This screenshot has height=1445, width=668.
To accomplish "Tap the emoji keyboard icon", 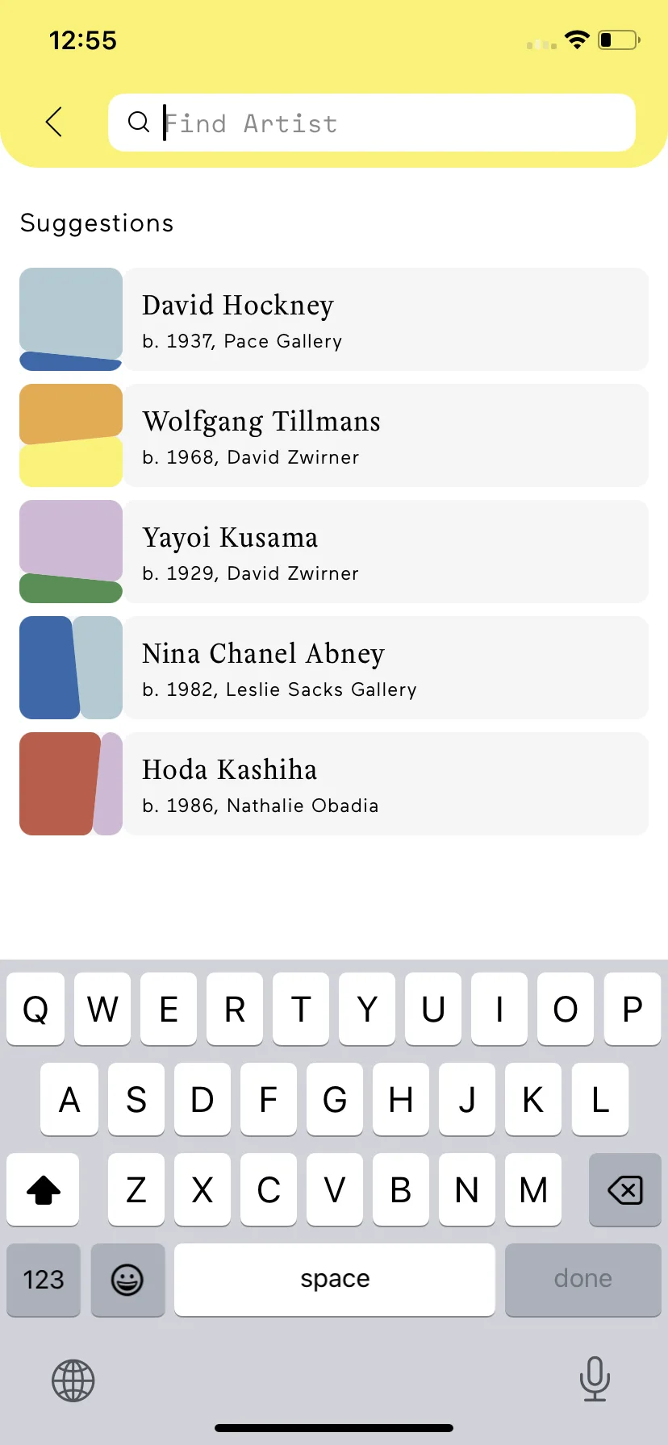I will 127,1280.
